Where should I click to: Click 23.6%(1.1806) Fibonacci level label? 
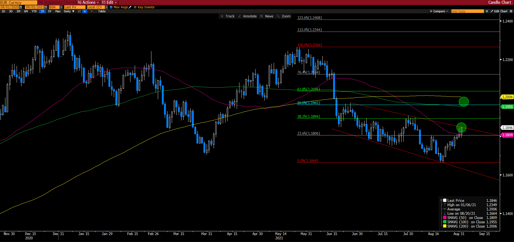click(x=308, y=133)
